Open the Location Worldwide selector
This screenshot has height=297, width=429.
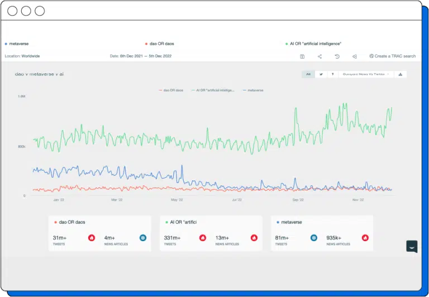(22, 56)
